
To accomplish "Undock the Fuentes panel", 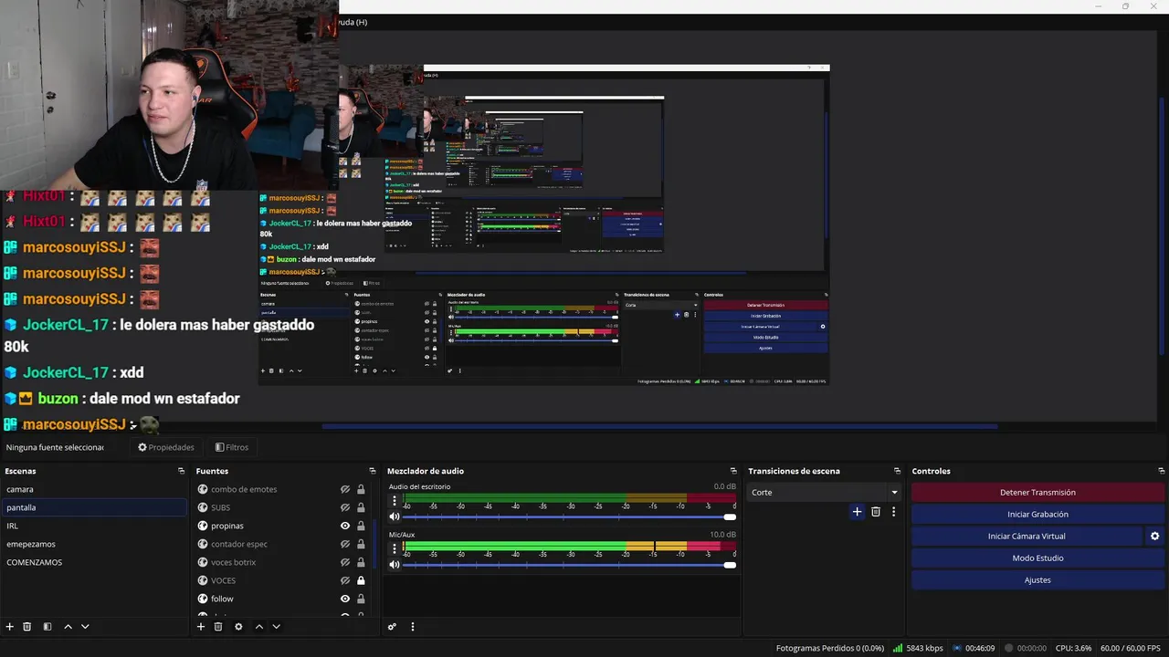I will click(x=372, y=471).
